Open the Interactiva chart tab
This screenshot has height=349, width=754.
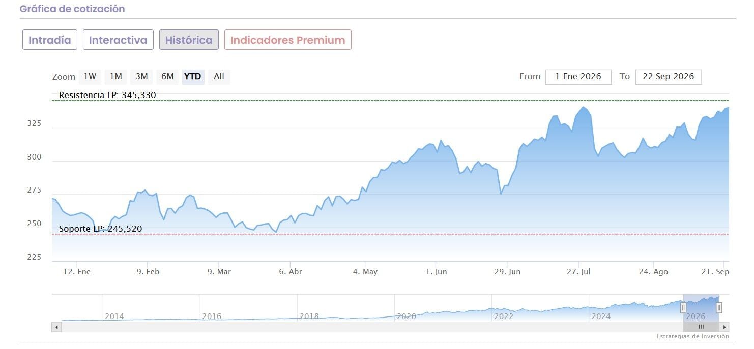tap(118, 40)
